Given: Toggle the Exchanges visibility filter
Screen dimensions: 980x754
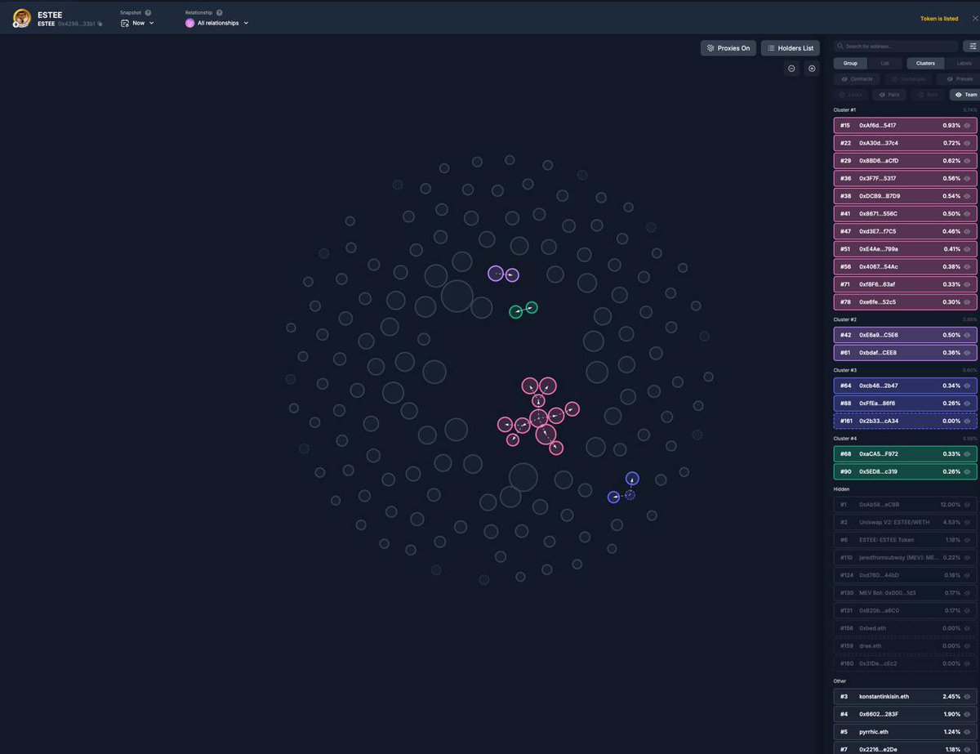Looking at the screenshot, I should click(x=908, y=79).
